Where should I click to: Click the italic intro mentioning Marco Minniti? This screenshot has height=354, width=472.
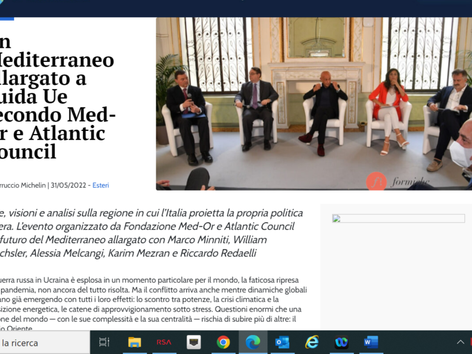coord(152,233)
